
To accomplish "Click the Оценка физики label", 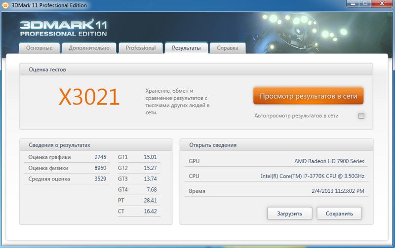I will (48, 168).
